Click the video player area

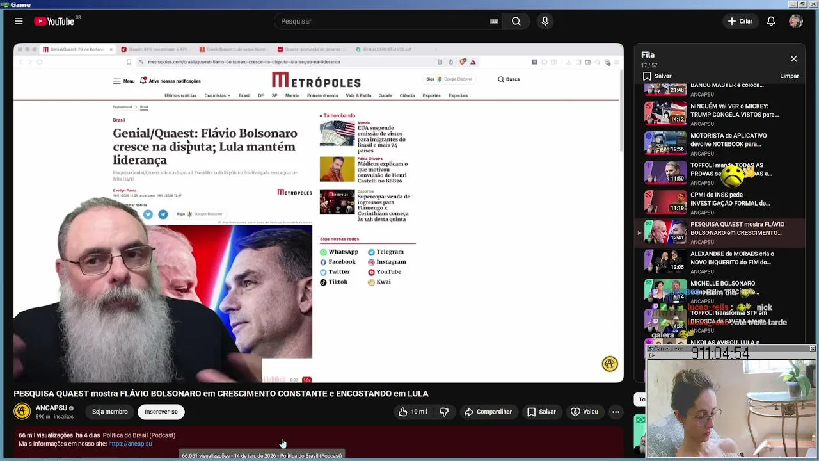point(319,213)
